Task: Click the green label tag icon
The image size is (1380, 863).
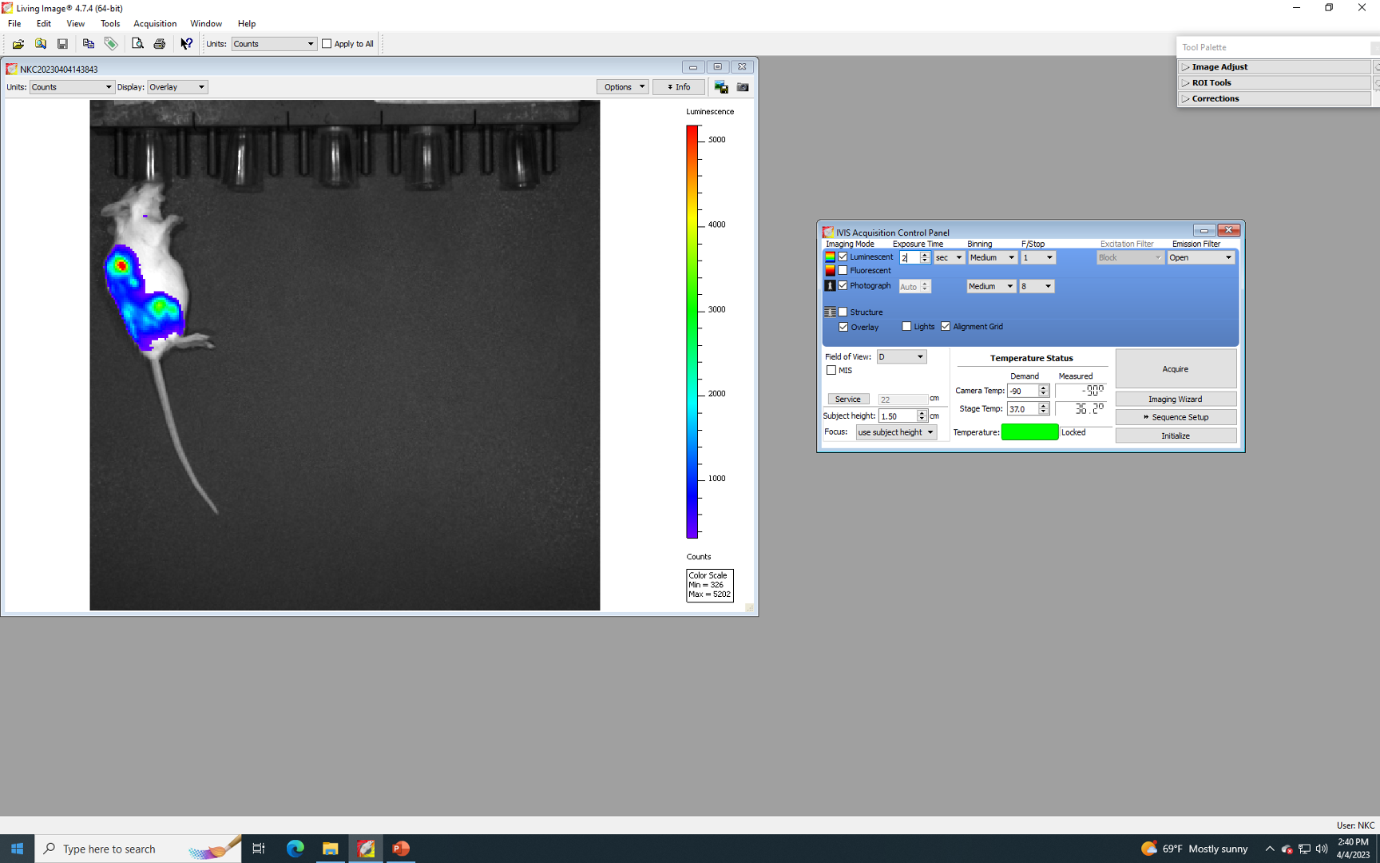Action: pos(111,44)
